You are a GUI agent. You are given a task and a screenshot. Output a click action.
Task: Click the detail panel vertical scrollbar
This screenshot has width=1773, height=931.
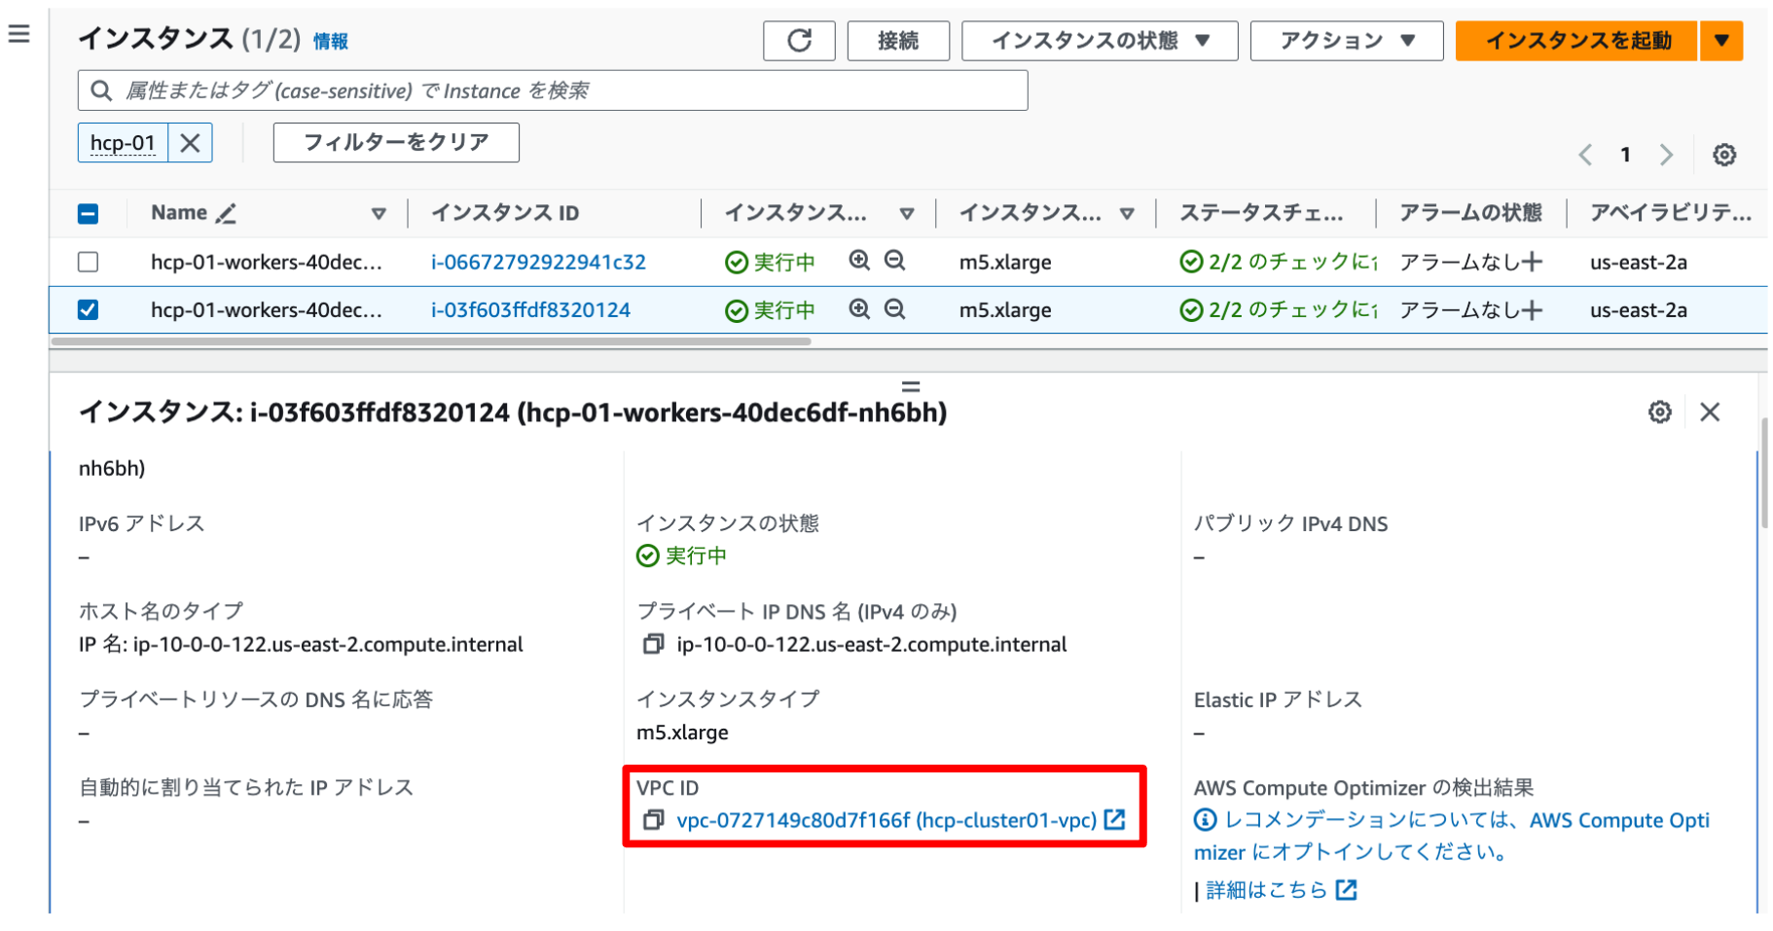(1763, 473)
